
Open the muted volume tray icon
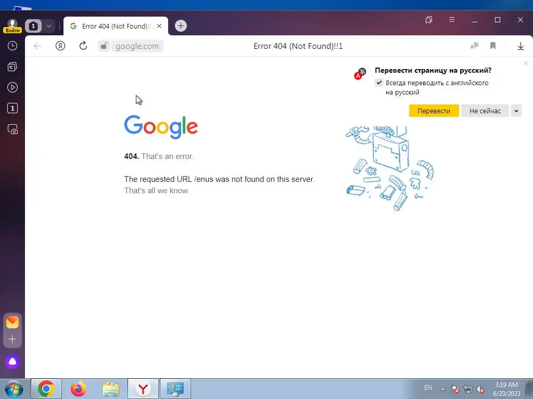(480, 389)
